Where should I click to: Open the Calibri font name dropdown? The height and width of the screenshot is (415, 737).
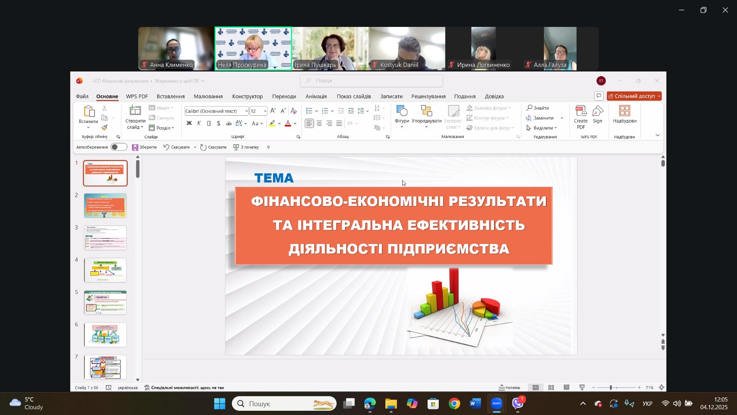click(x=246, y=111)
